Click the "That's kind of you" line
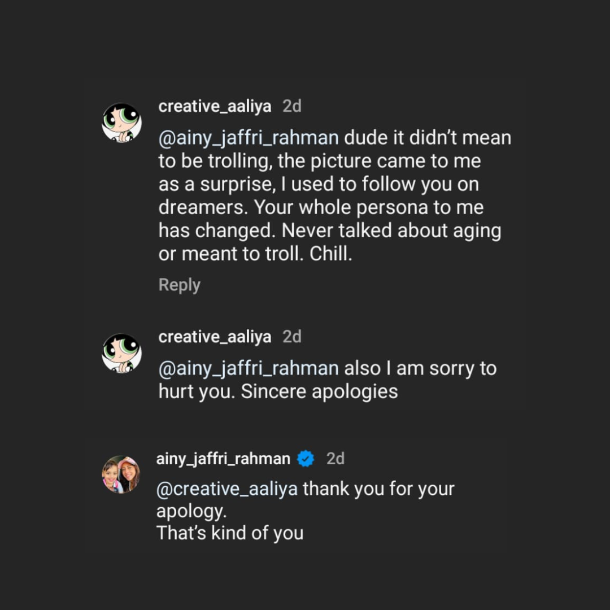Screen dimensions: 610x610 tap(230, 533)
